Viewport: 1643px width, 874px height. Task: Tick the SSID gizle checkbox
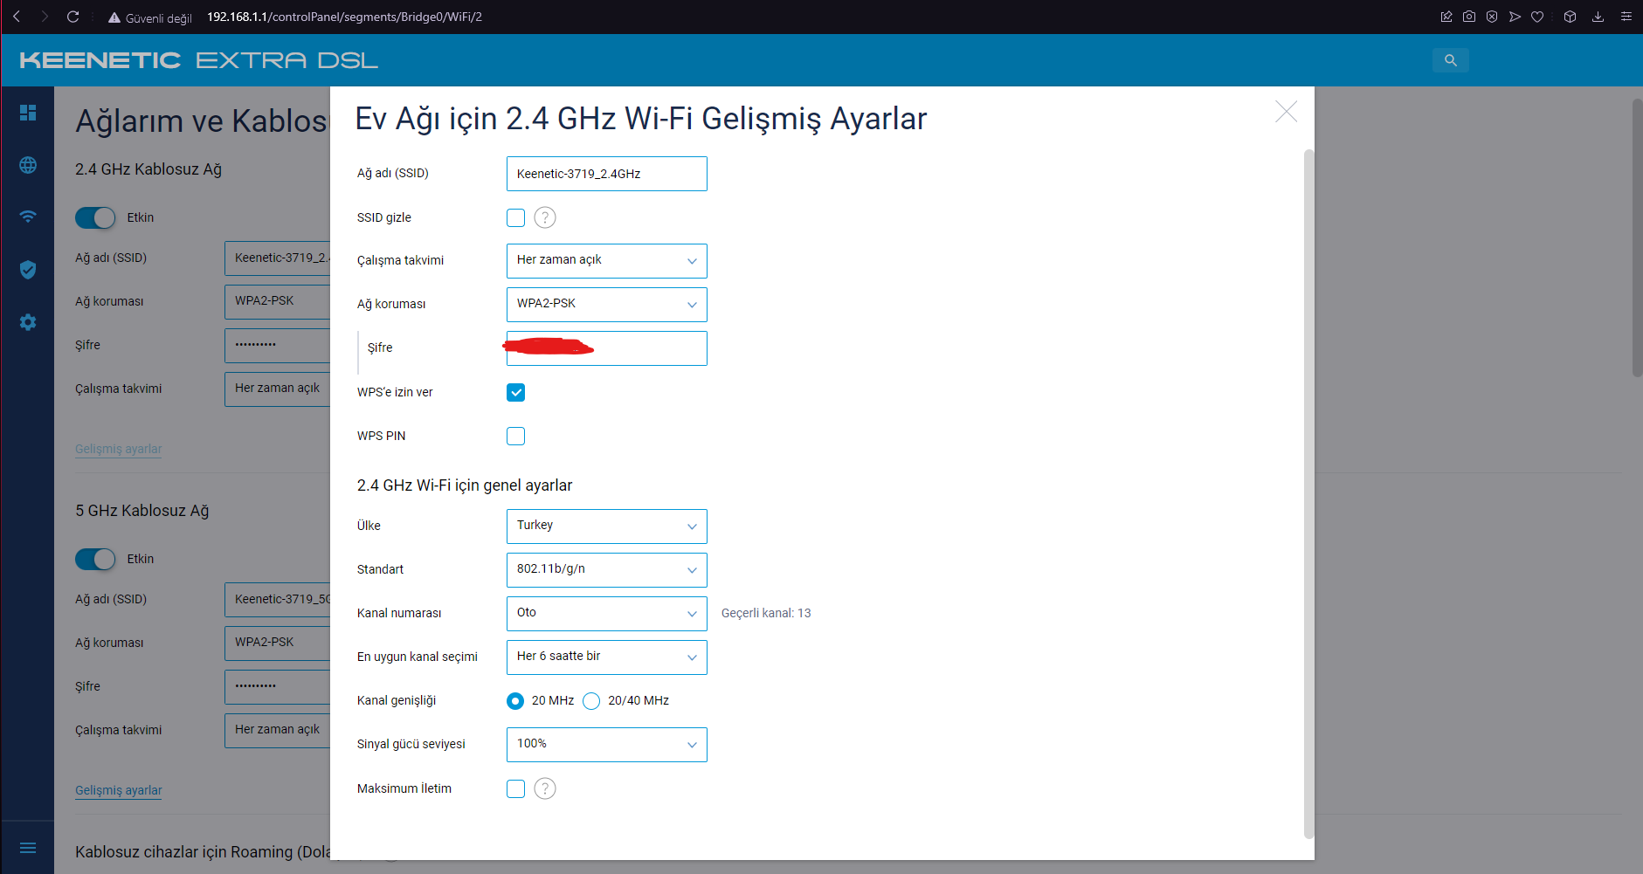click(516, 217)
